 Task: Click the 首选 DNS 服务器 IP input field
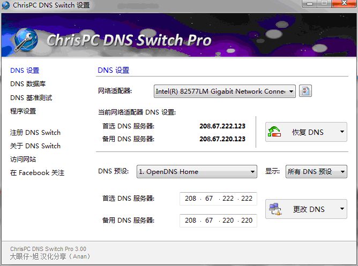pos(218,199)
